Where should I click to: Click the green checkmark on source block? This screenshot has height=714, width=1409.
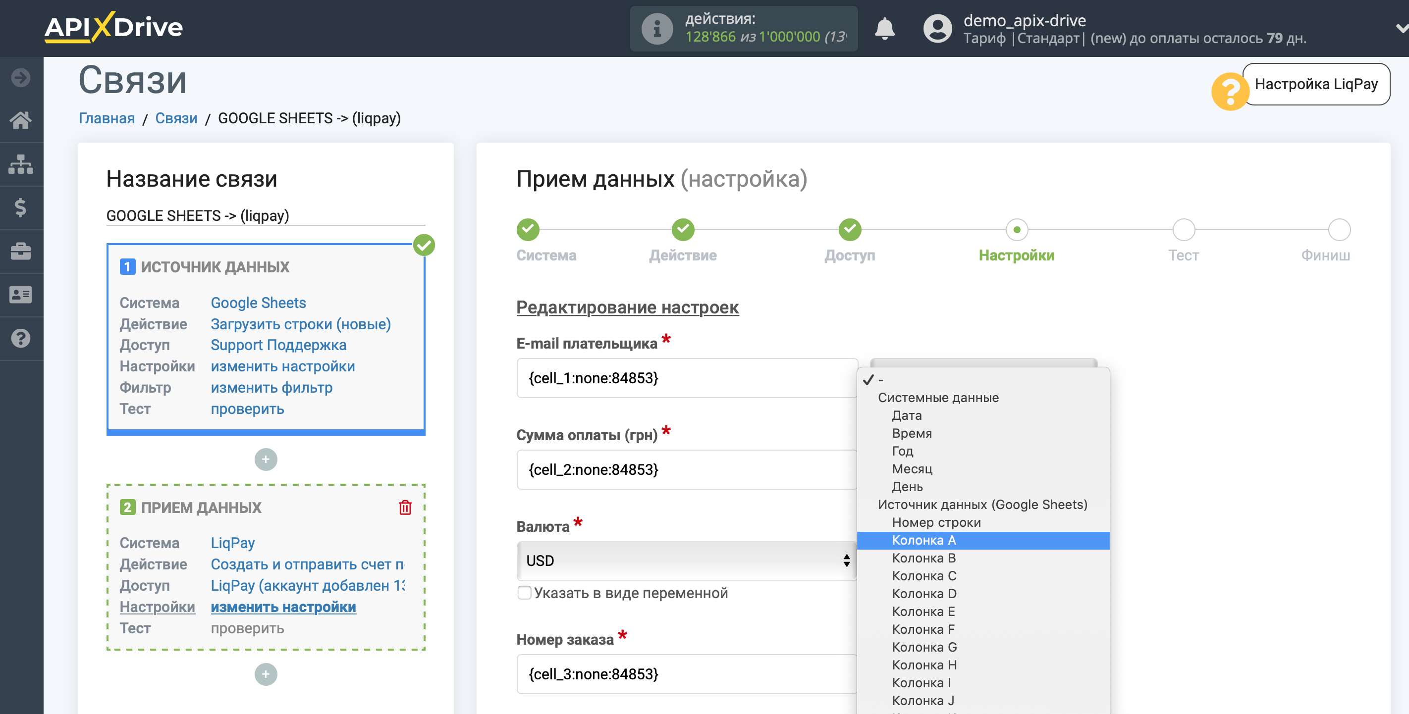click(x=424, y=246)
